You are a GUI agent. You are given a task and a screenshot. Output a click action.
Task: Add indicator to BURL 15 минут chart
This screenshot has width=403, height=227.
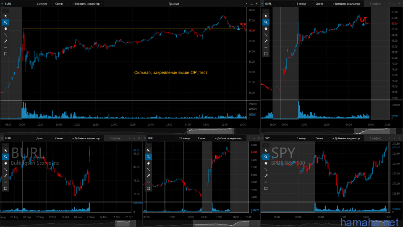230,138
